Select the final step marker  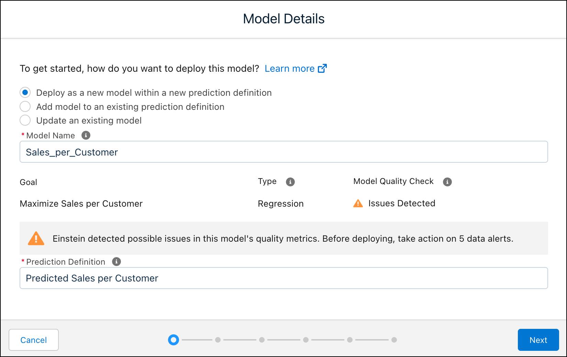[x=393, y=340]
